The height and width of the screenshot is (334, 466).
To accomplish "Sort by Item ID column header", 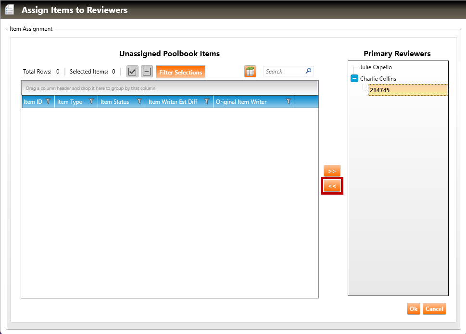I will (x=33, y=102).
